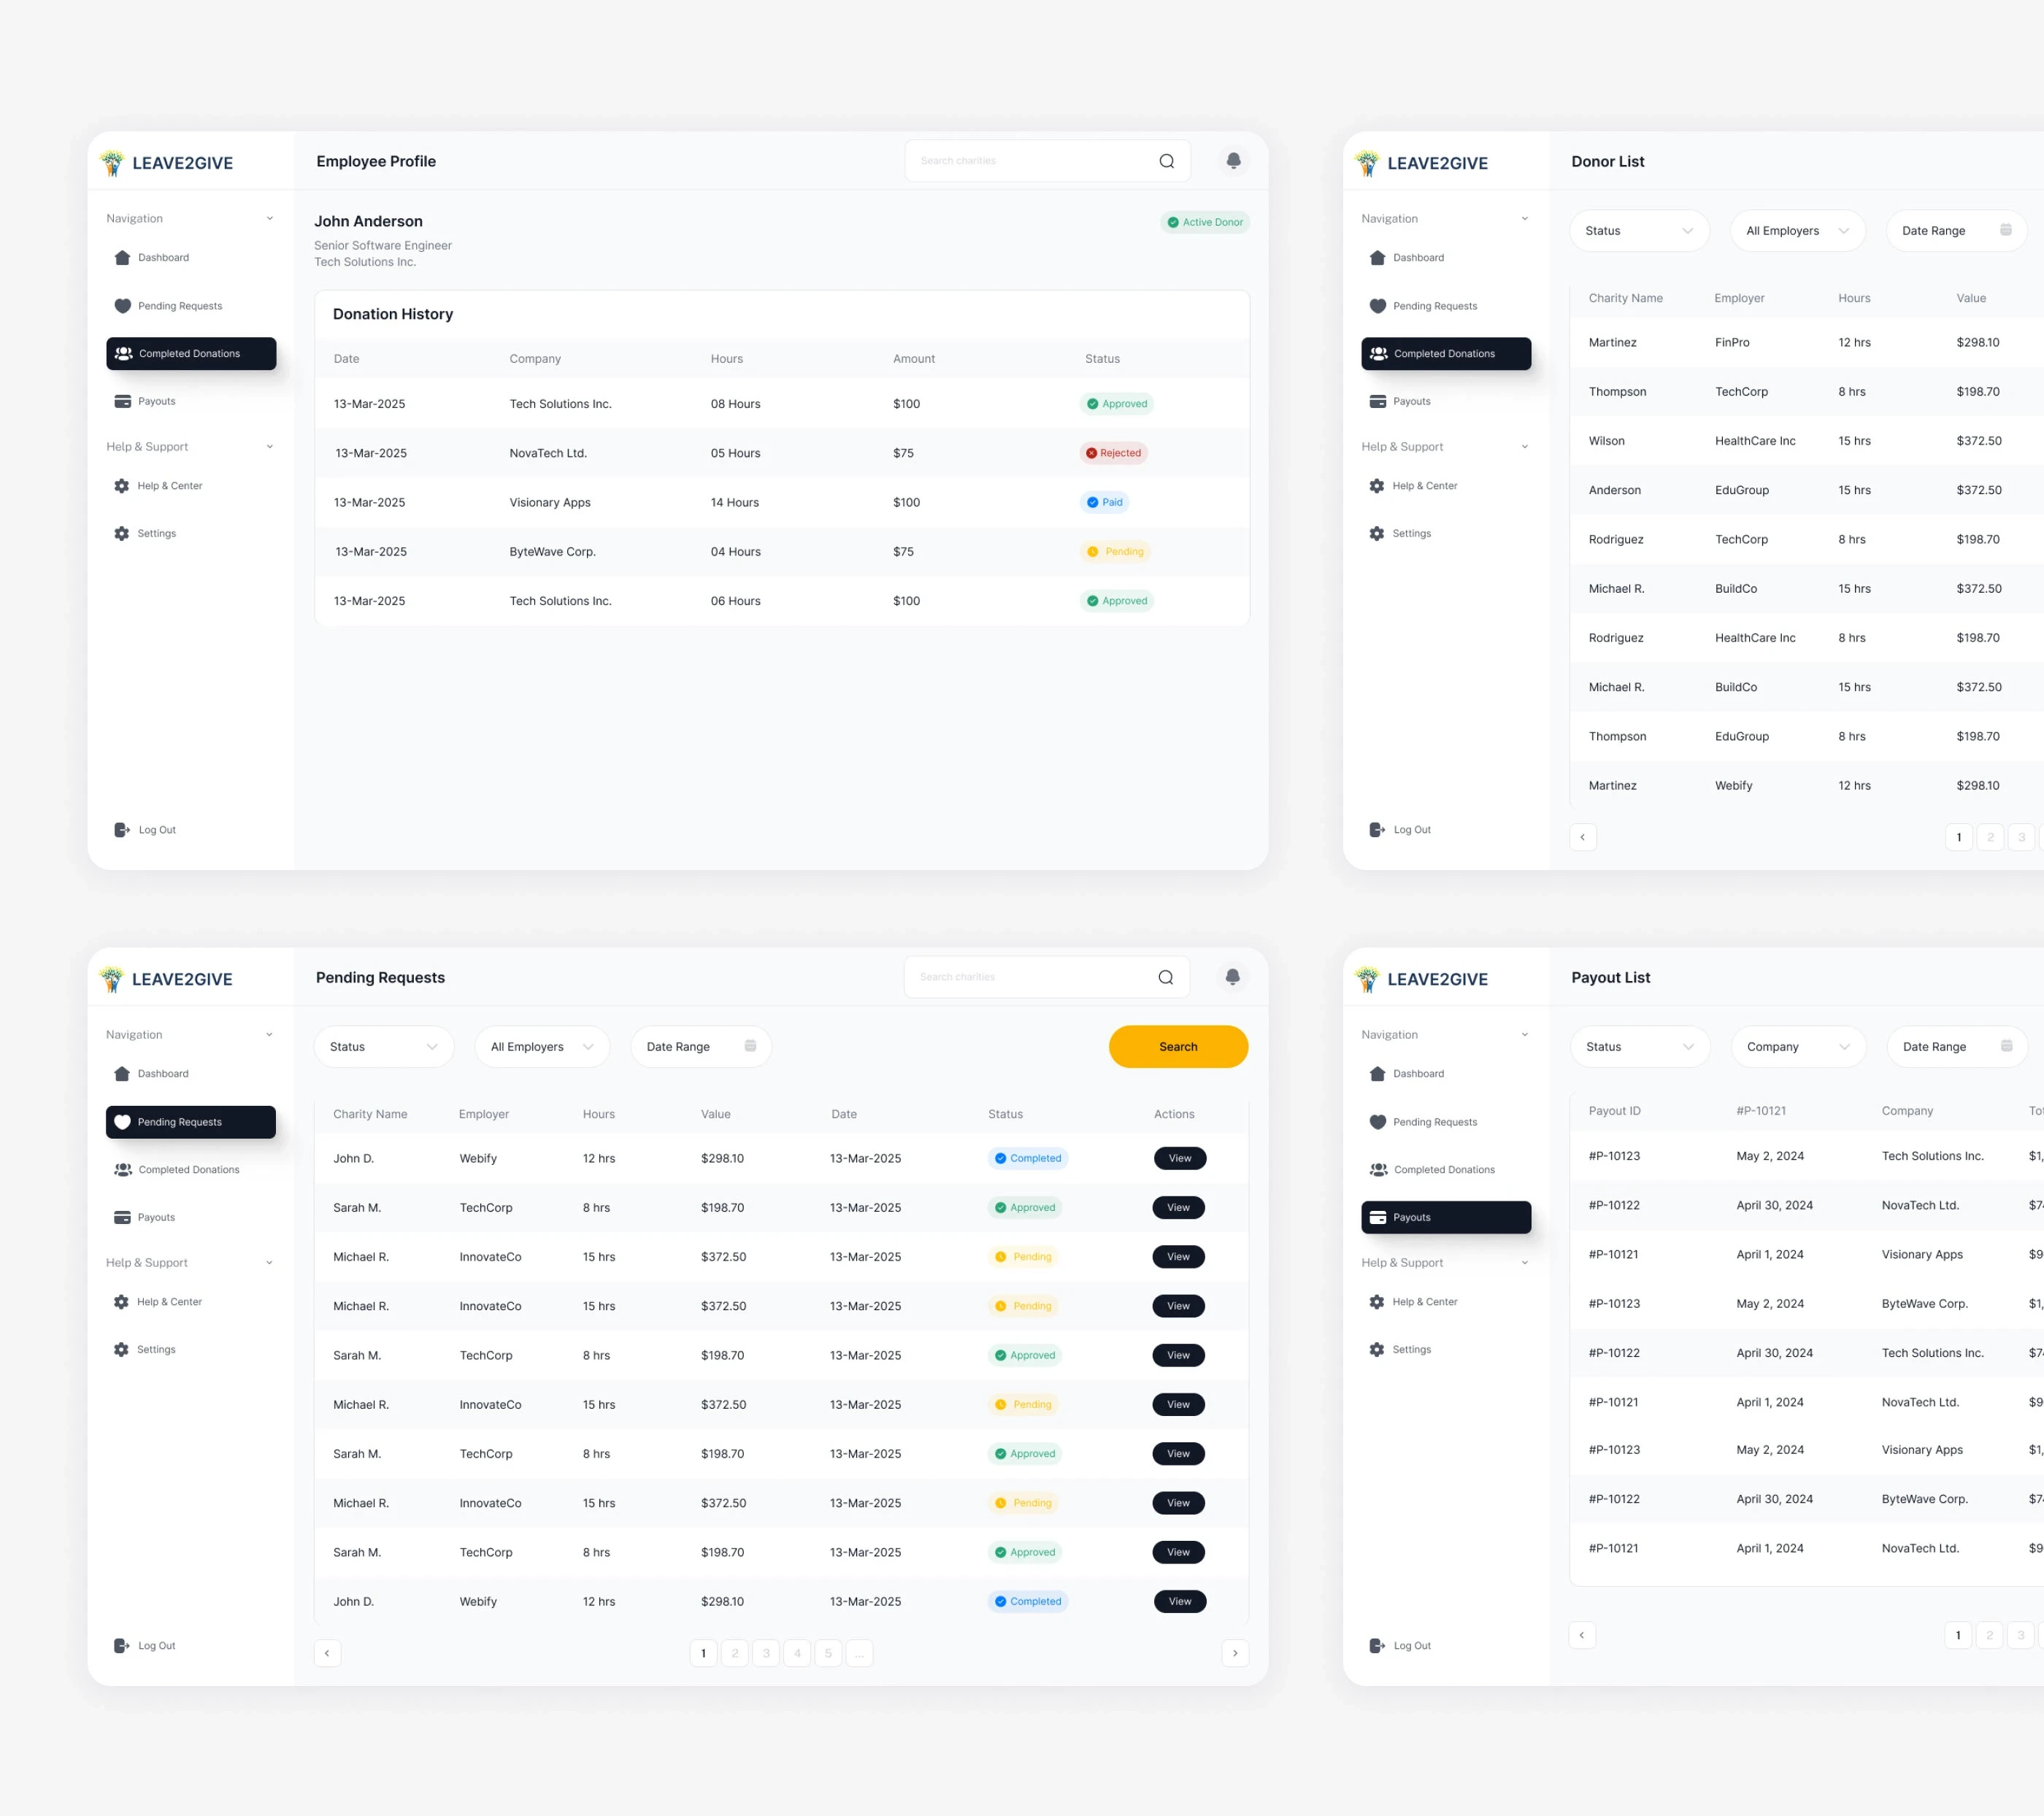Screen dimensions: 2044x1816
Task: Go to page 5 in Pending Requests pagination
Action: [x=828, y=1653]
